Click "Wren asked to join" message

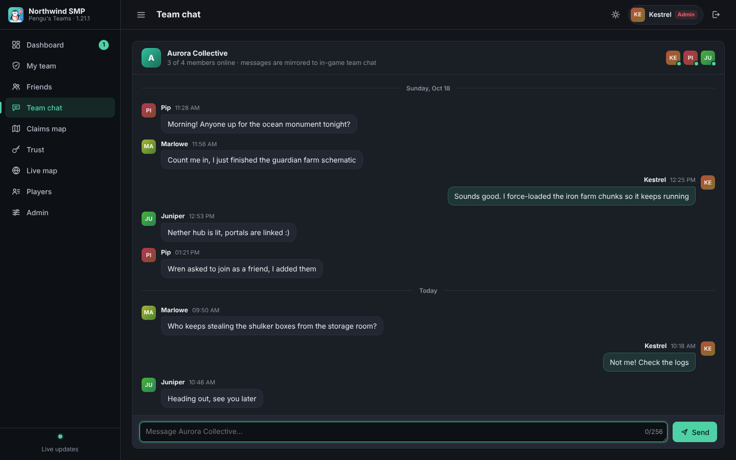(242, 269)
